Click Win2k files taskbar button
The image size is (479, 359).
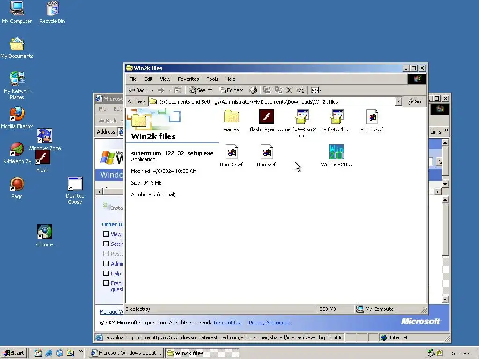point(202,353)
